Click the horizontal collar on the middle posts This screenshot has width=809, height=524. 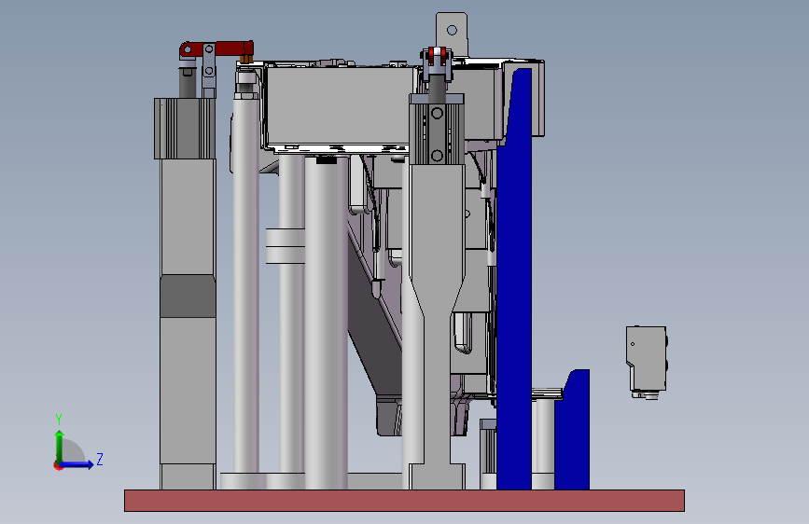click(x=286, y=246)
